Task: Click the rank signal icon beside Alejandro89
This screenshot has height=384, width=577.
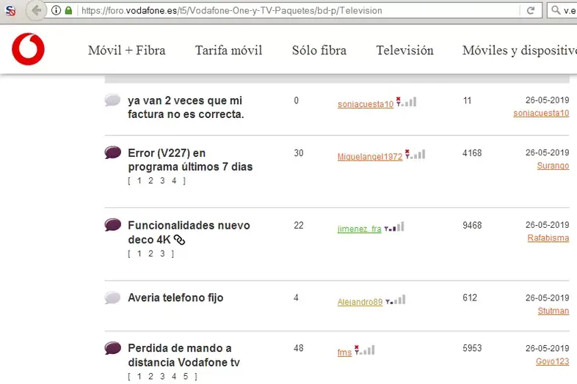Action: (x=396, y=300)
